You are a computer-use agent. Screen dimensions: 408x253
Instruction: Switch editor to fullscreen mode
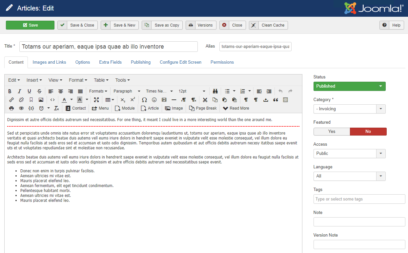pyautogui.click(x=96, y=100)
